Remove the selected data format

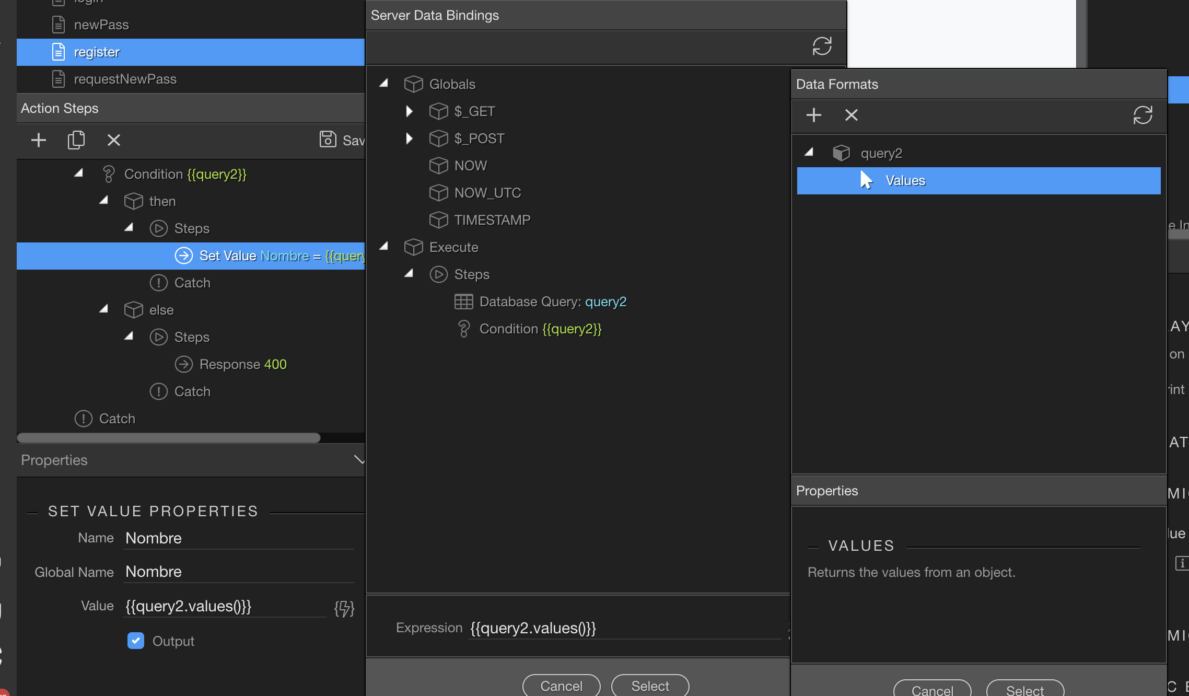[852, 115]
